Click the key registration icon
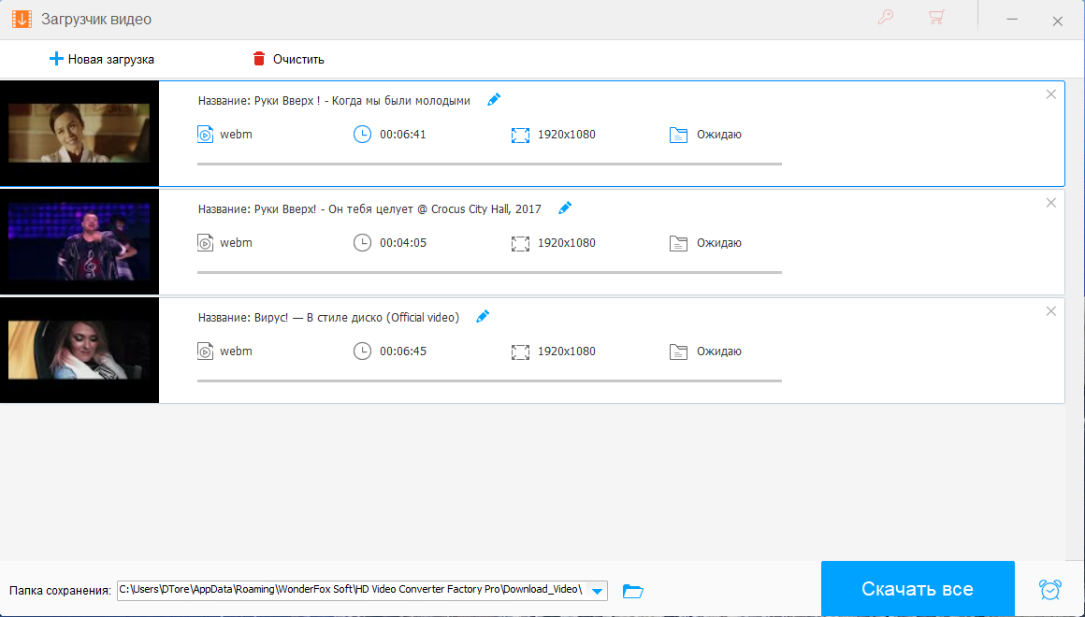 click(886, 17)
